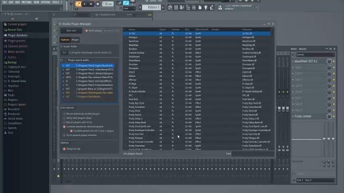Open the PATTERNS menu
This screenshot has width=344, height=193.
pyautogui.click(x=26, y=2)
